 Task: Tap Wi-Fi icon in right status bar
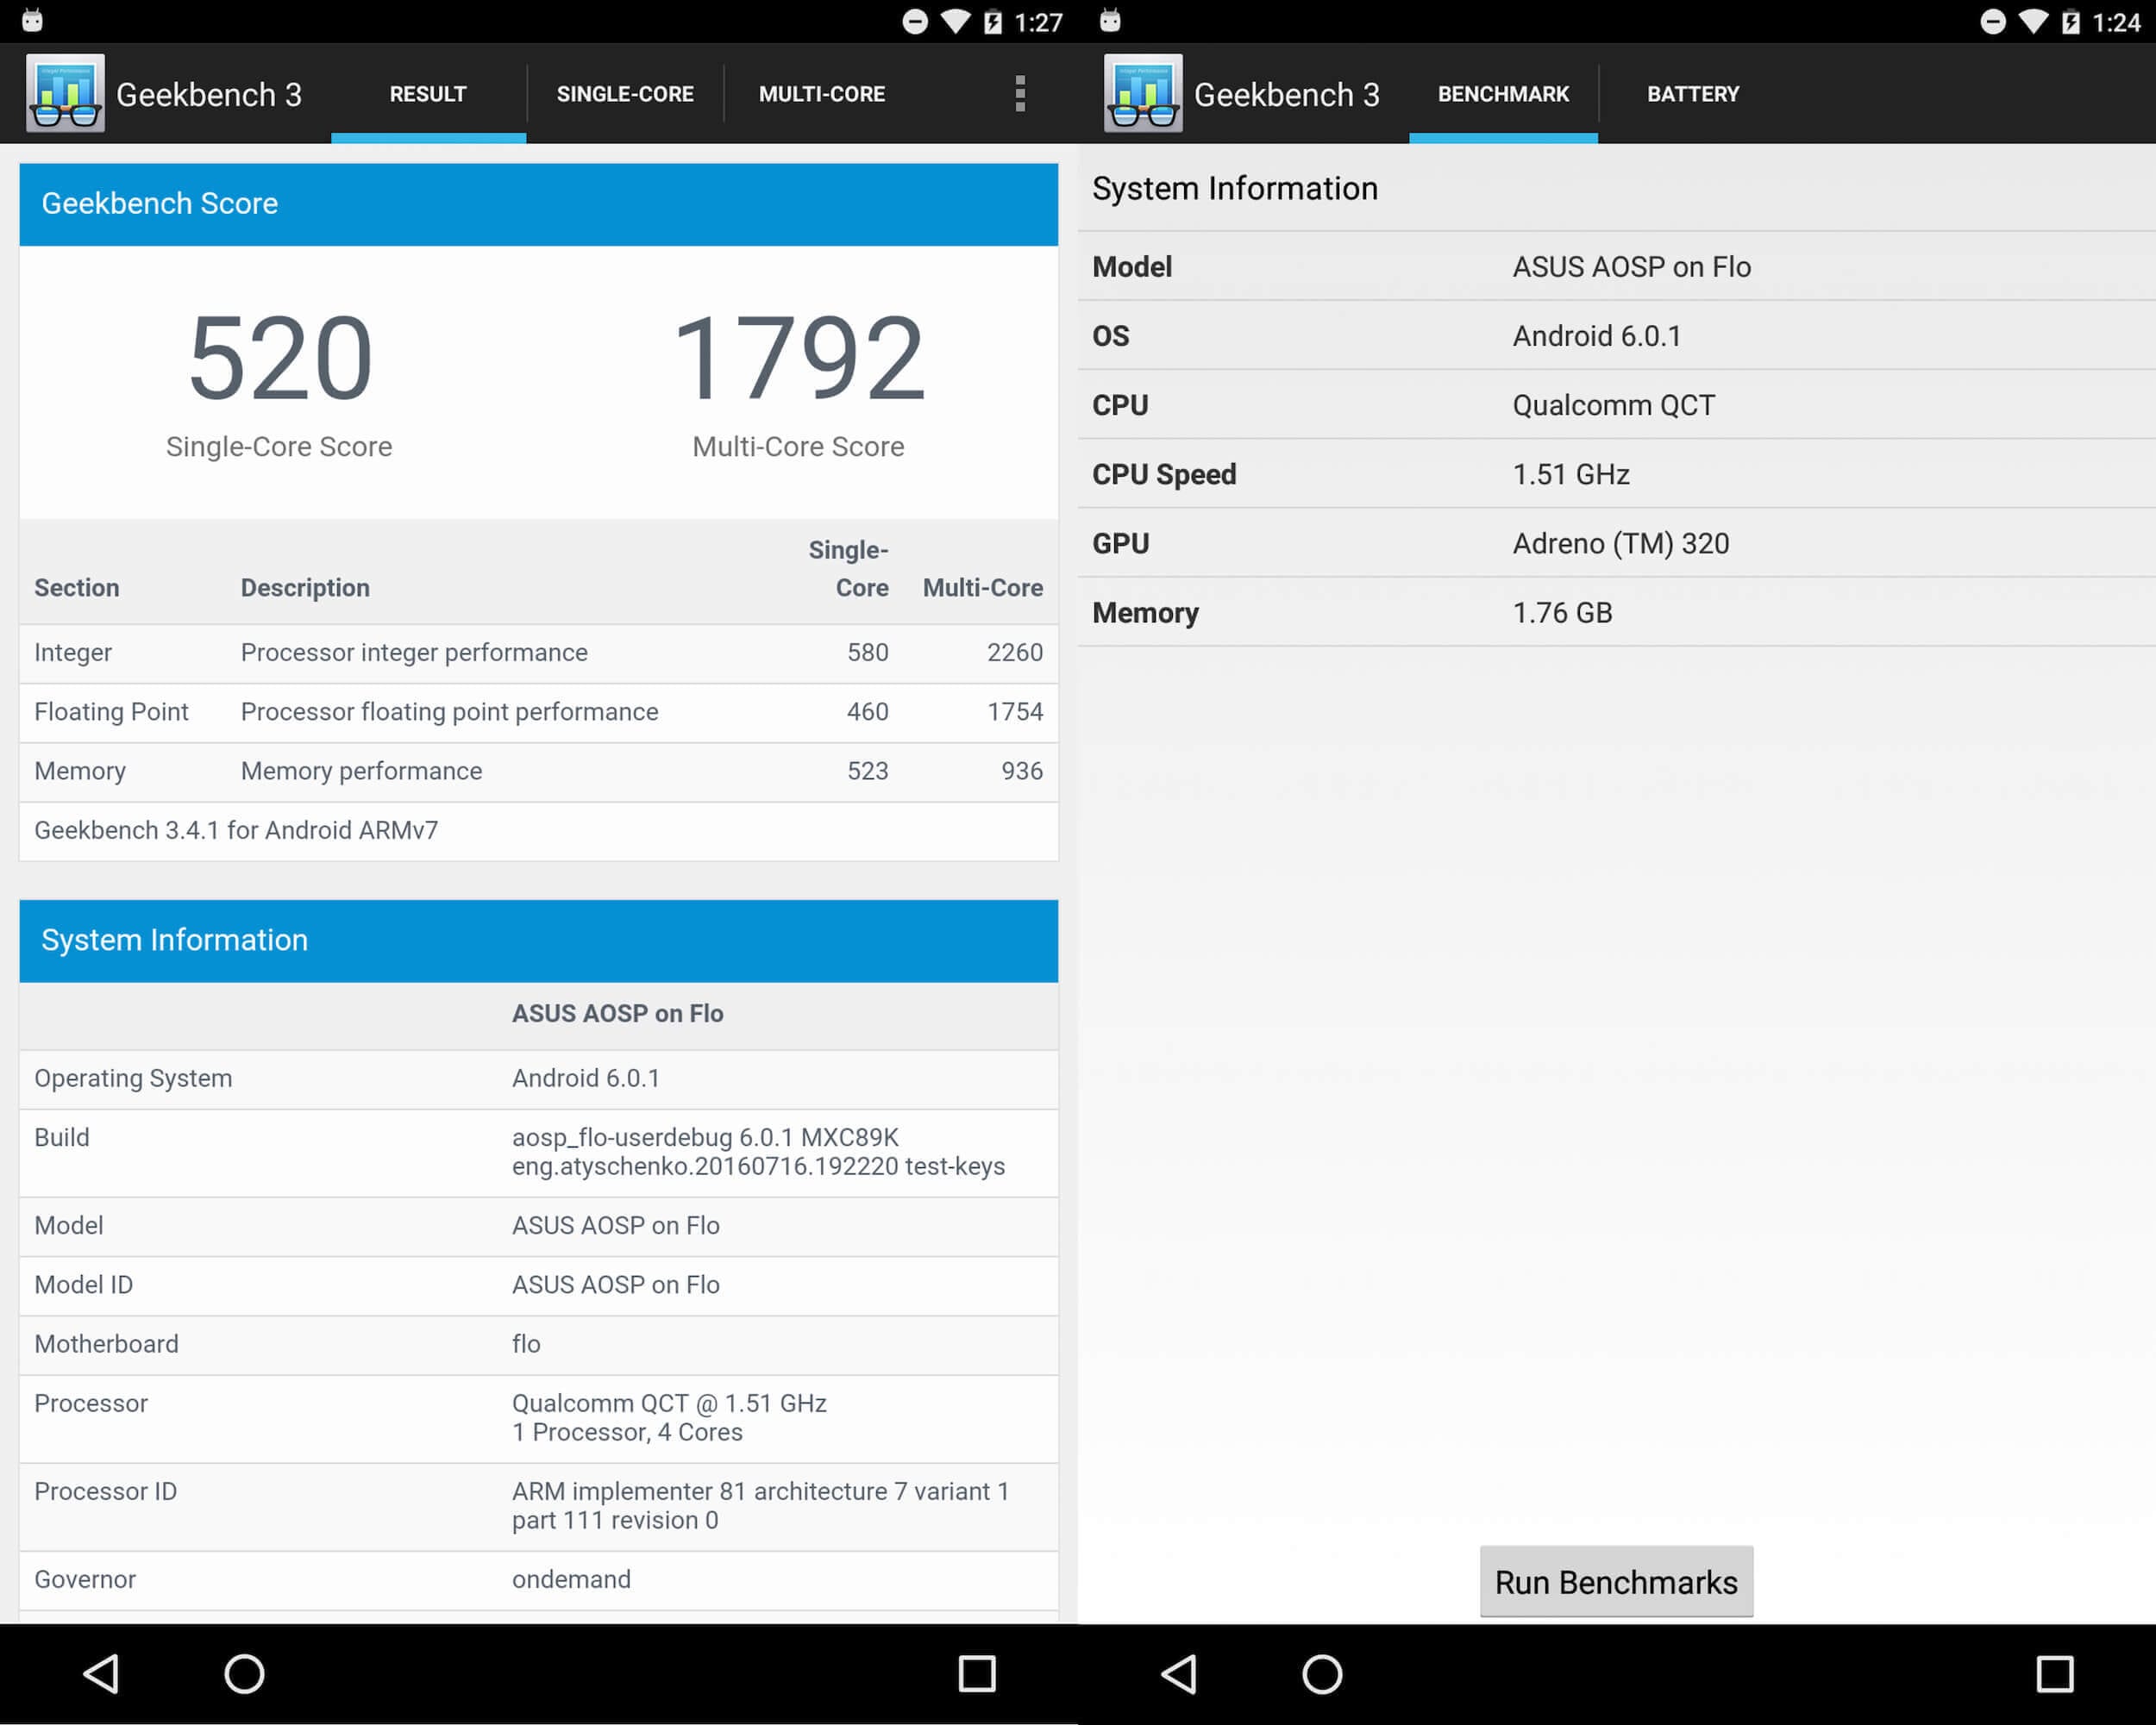click(x=2034, y=22)
